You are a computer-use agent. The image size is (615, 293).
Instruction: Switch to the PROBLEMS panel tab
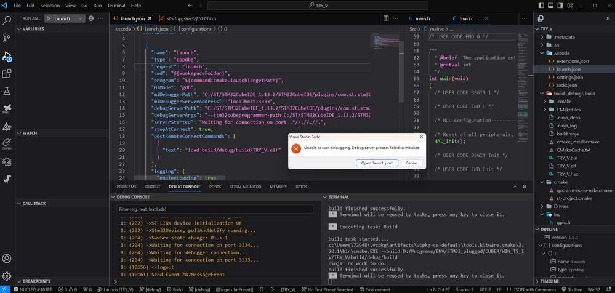tap(126, 187)
